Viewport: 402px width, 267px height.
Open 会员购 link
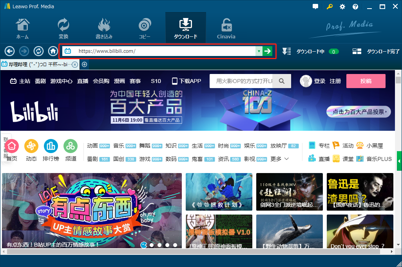coord(101,81)
